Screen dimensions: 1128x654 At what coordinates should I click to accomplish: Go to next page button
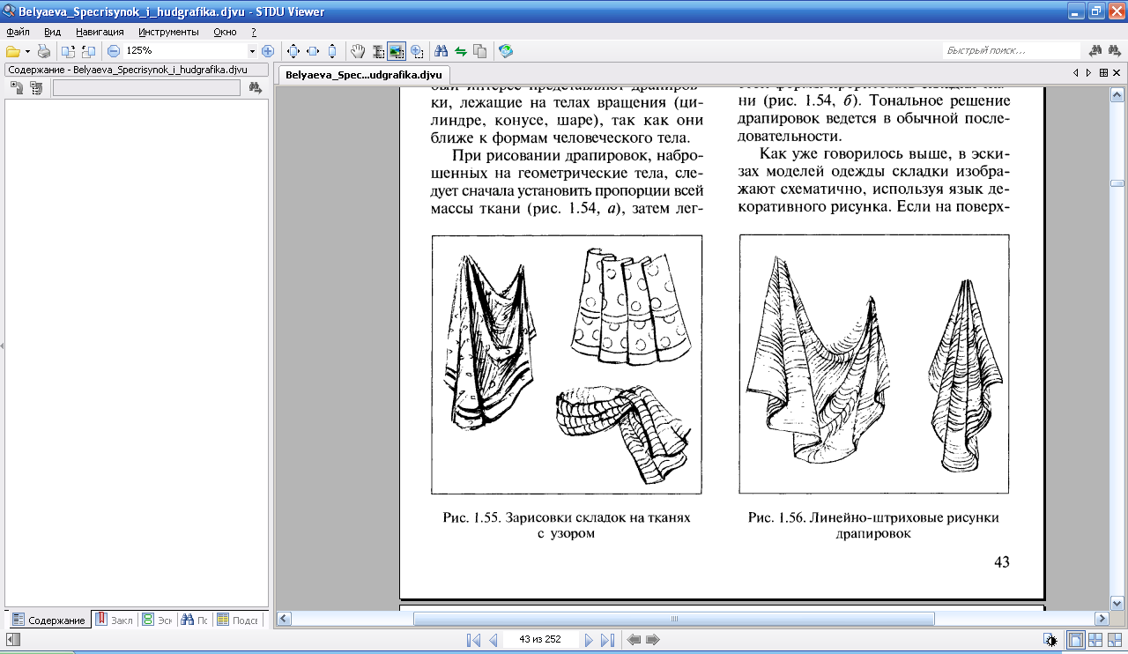(589, 640)
